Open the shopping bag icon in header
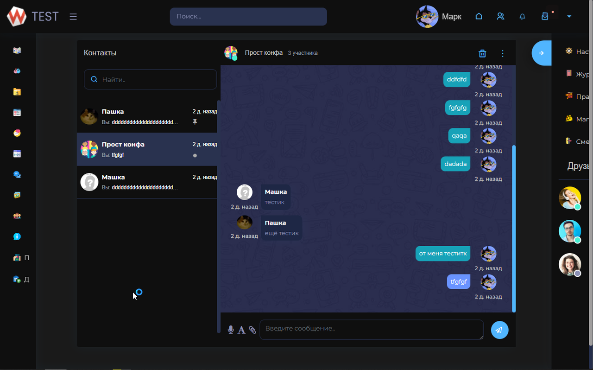The image size is (593, 370). pyautogui.click(x=545, y=16)
